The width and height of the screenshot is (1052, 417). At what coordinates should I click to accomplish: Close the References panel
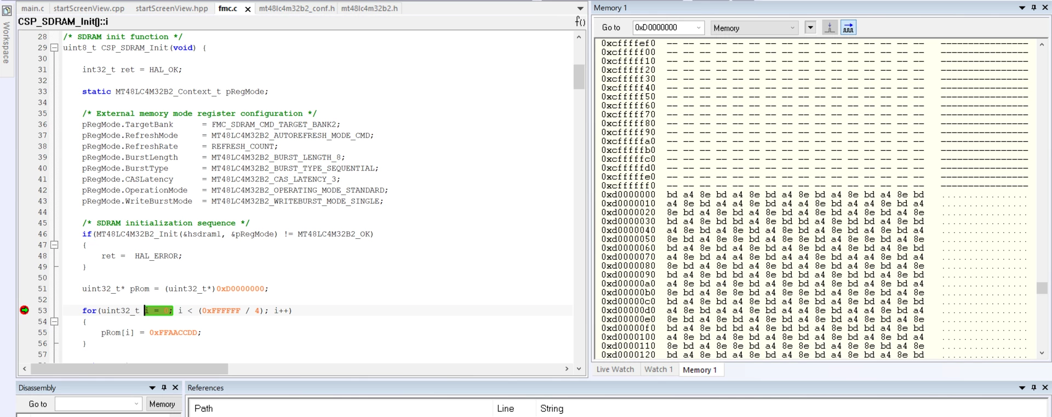pyautogui.click(x=1045, y=387)
